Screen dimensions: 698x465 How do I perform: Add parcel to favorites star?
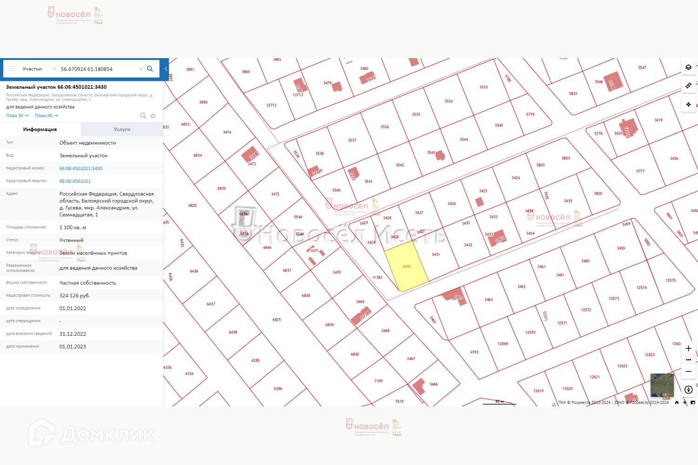153,116
